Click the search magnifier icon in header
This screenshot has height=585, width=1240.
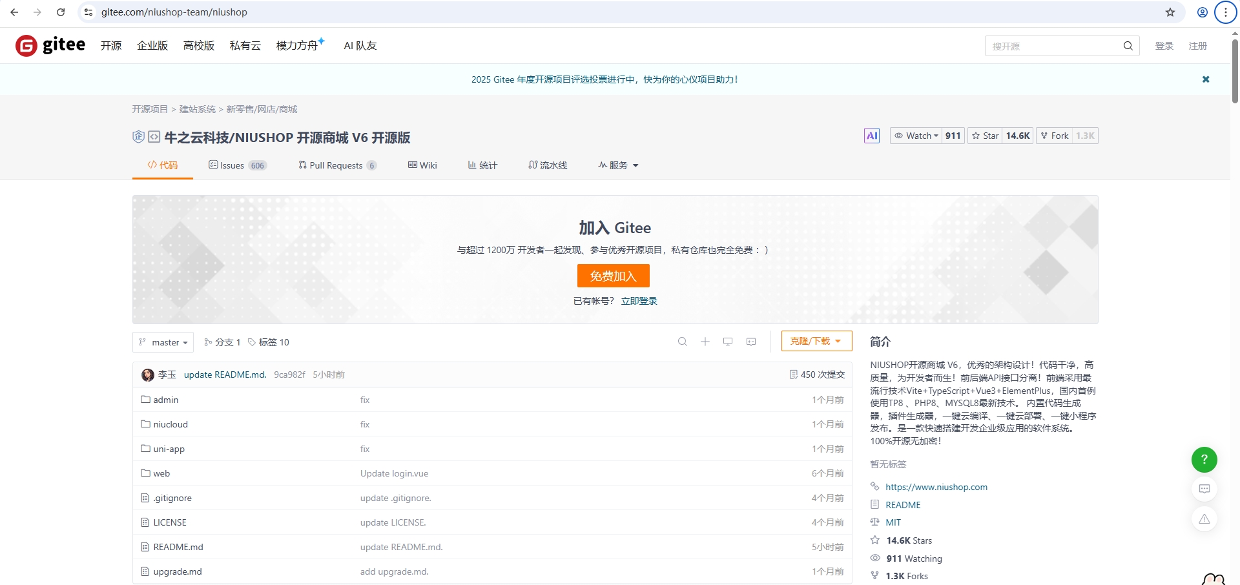tap(1128, 46)
